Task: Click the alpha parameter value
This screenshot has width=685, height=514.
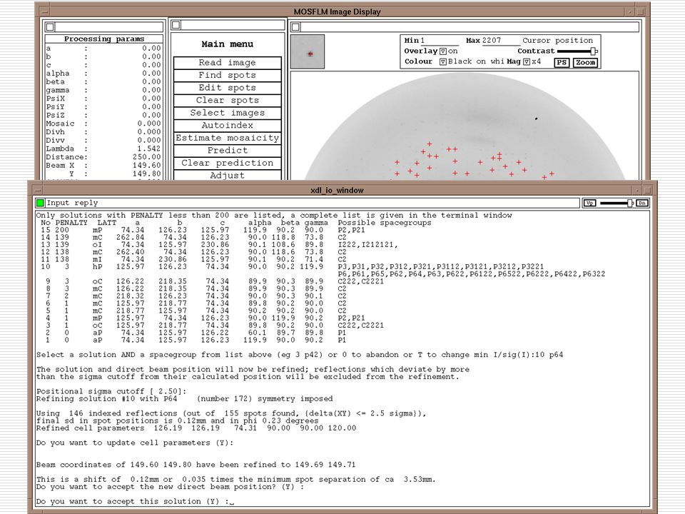Action: click(x=151, y=74)
